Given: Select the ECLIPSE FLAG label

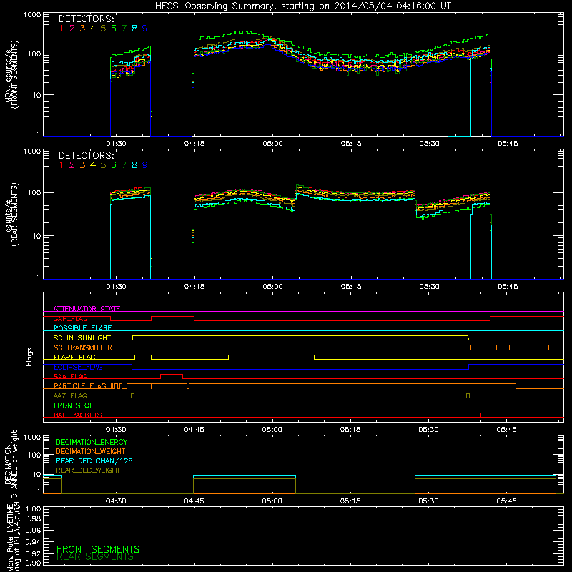Looking at the screenshot, I should tap(78, 367).
